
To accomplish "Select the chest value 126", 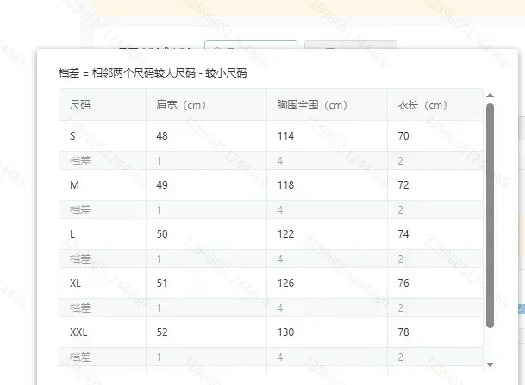I will point(285,283).
